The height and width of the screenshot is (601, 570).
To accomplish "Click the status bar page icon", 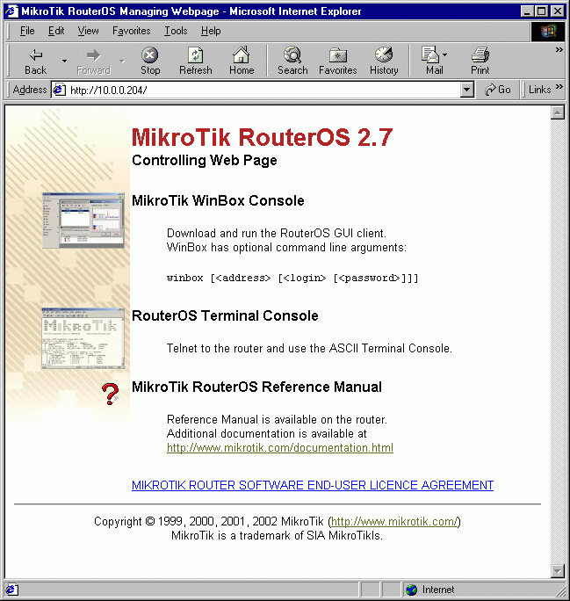I will [11, 590].
